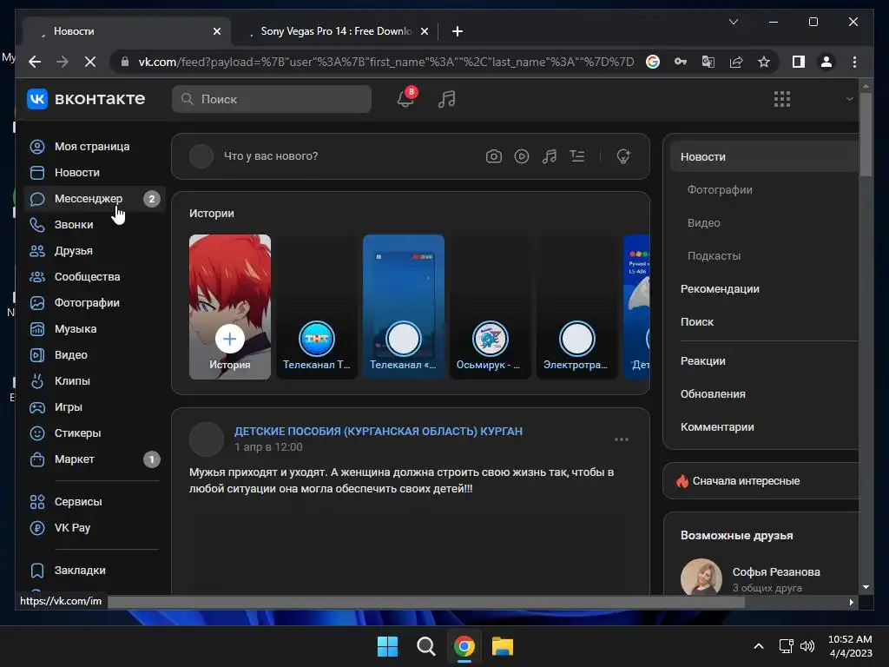The image size is (889, 667).
Task: Click the VK logo icon
Action: (x=37, y=99)
